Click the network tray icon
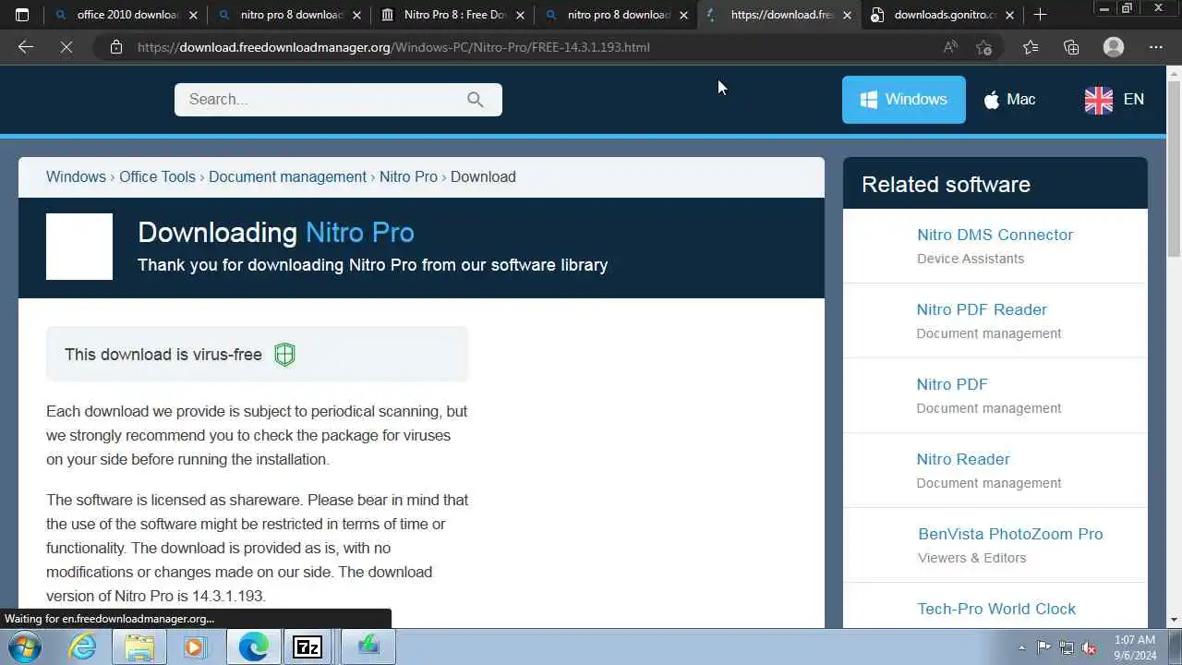 1067,647
